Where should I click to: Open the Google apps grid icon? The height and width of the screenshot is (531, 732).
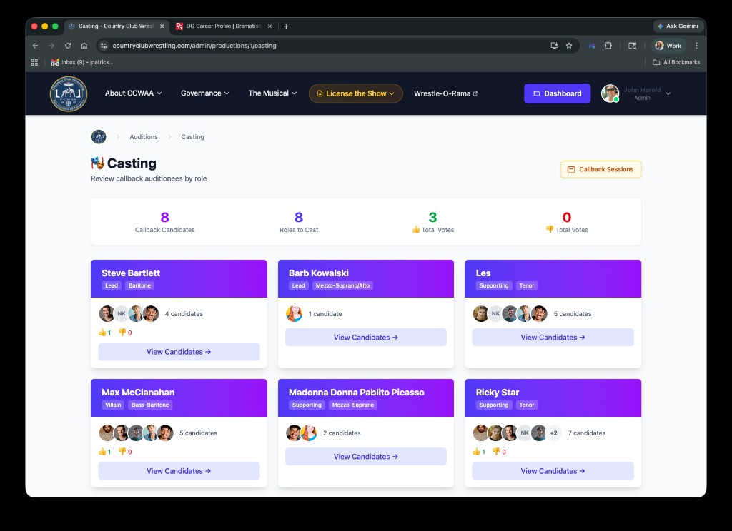tap(34, 62)
